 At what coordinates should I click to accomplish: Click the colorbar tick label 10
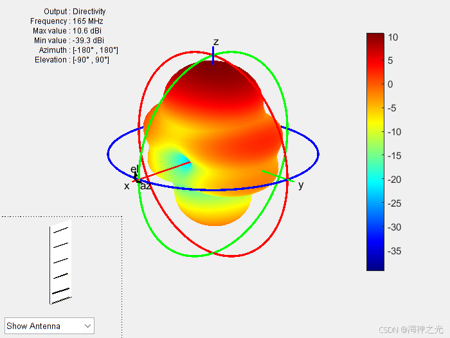pyautogui.click(x=393, y=37)
